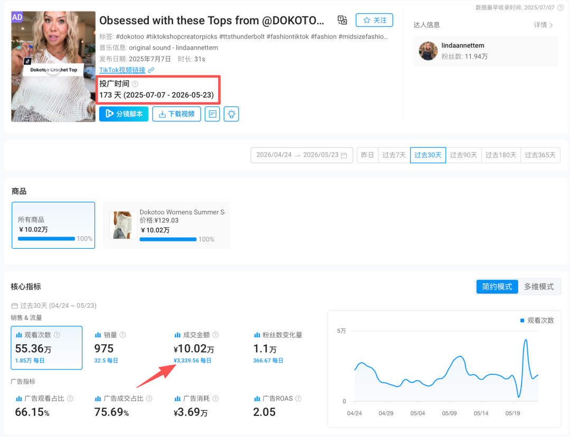
Task: Click Dokotoo Womens Summer product image
Action: point(123,225)
